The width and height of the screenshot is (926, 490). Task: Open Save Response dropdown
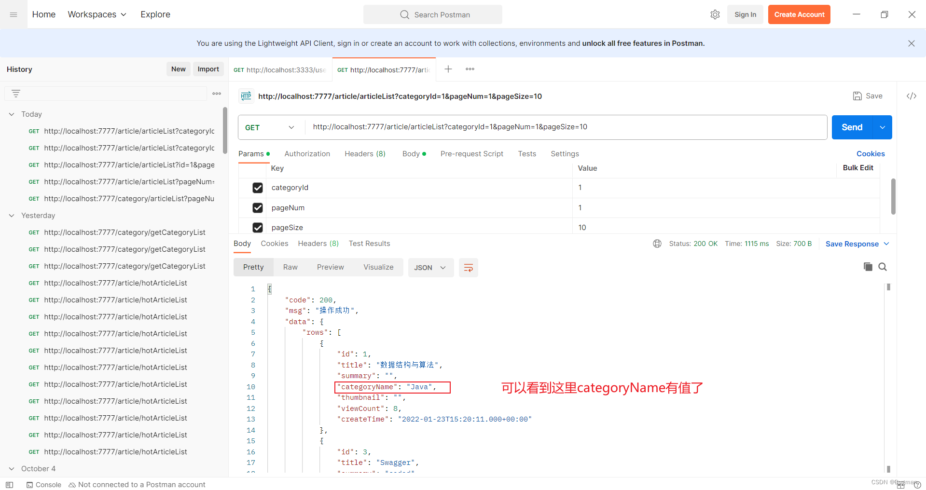[857, 244]
